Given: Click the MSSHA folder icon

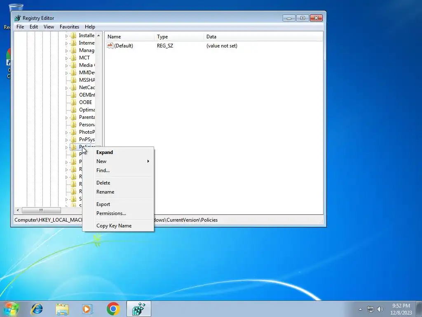Looking at the screenshot, I should (73, 80).
